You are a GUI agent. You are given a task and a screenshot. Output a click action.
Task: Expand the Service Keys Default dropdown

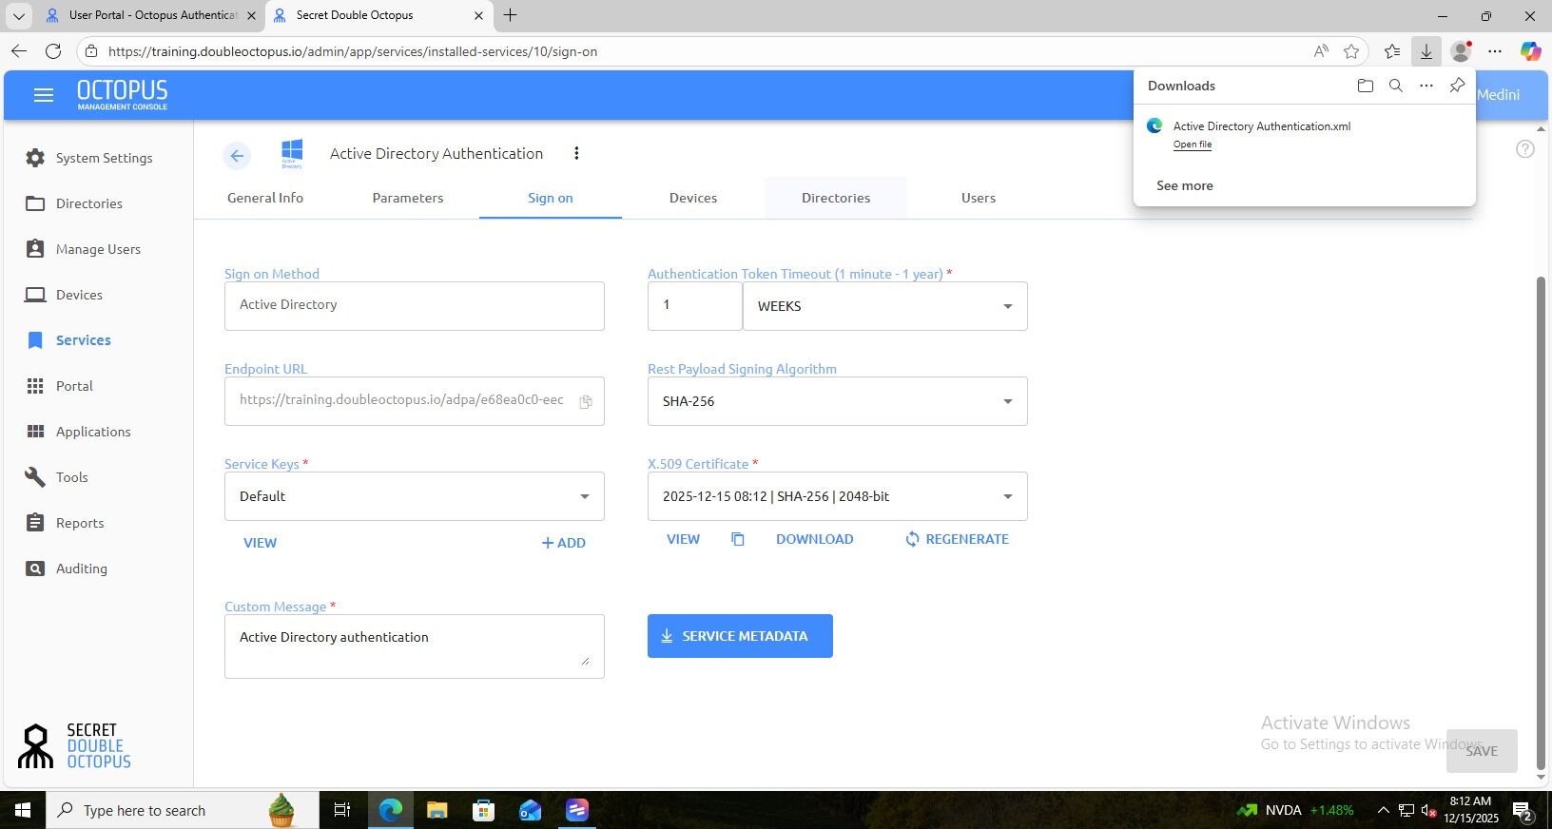tap(414, 496)
